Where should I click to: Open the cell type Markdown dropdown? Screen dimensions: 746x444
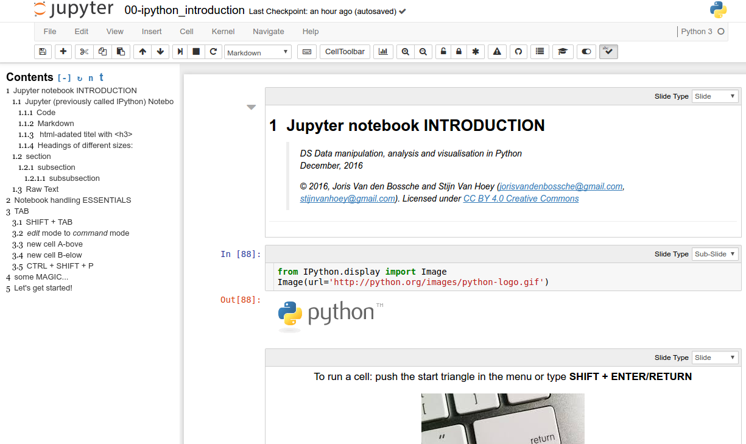pyautogui.click(x=258, y=52)
